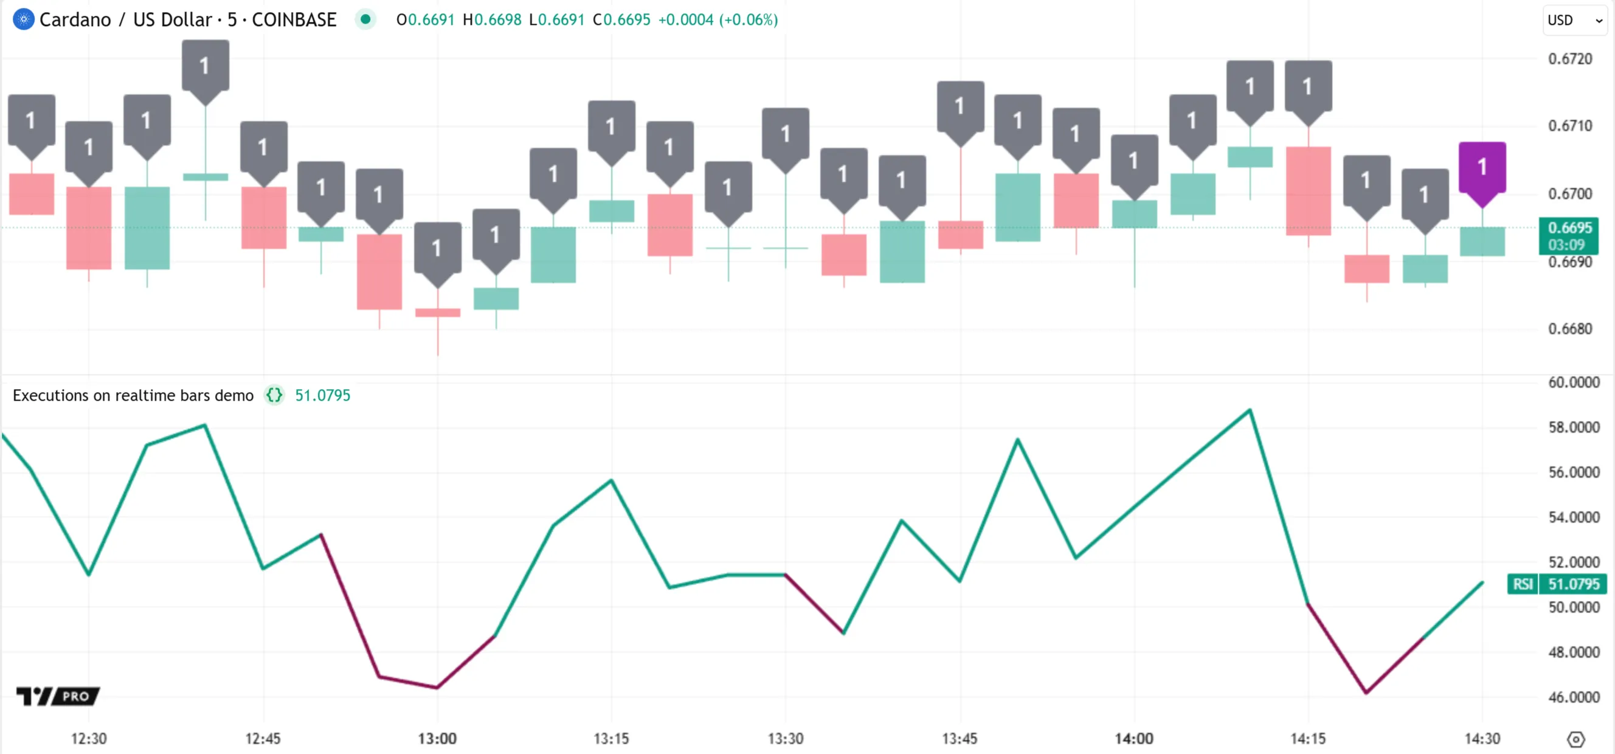Click the close value C0.6695 in header
The height and width of the screenshot is (754, 1615).
click(622, 19)
